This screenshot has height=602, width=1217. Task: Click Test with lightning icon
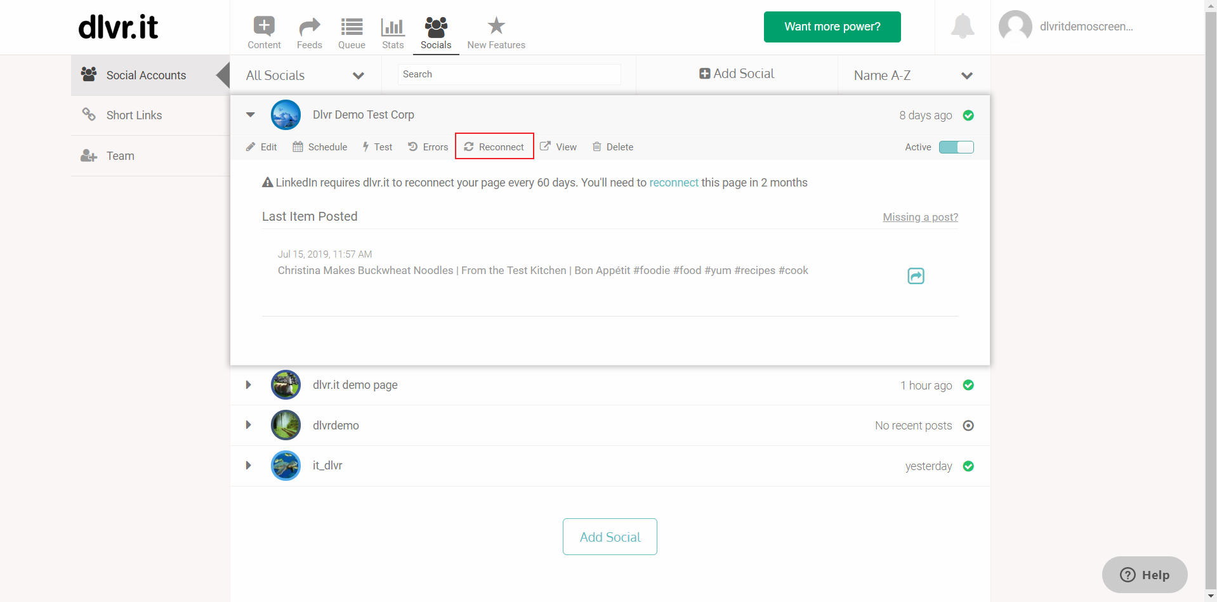pos(378,147)
